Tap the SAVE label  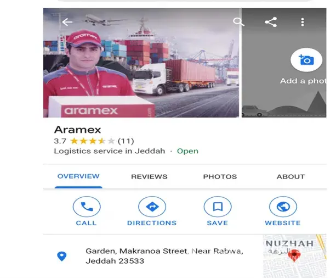218,223
